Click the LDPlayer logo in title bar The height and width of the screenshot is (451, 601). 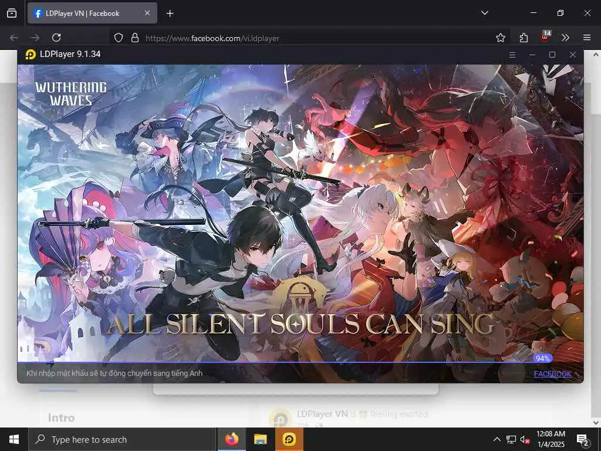pyautogui.click(x=31, y=55)
